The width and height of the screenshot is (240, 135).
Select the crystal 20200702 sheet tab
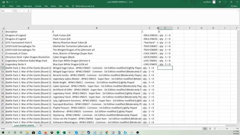tap(24, 125)
